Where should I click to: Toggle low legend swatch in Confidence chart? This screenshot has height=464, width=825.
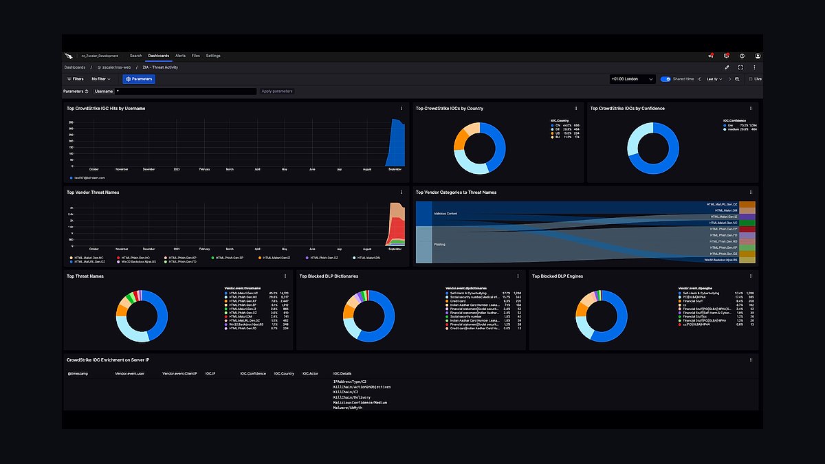coord(725,126)
